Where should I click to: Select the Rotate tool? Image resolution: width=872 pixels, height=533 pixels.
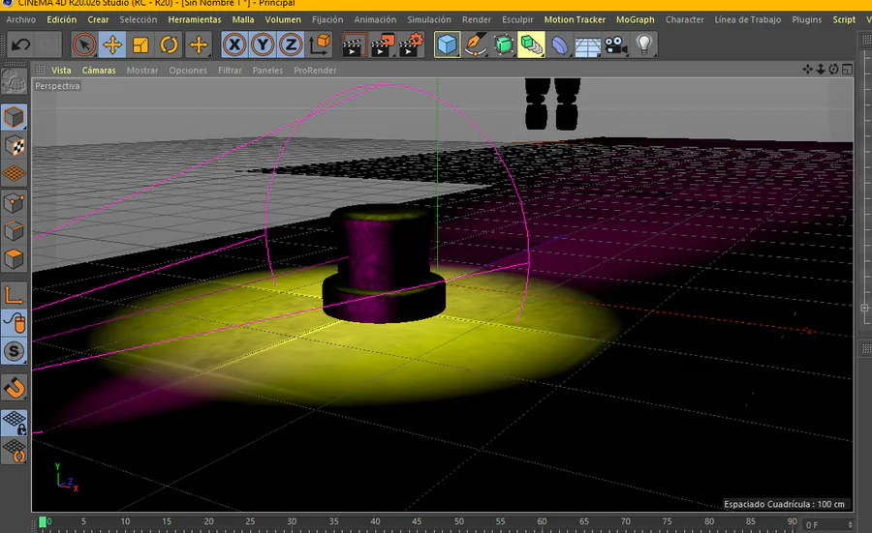[170, 44]
